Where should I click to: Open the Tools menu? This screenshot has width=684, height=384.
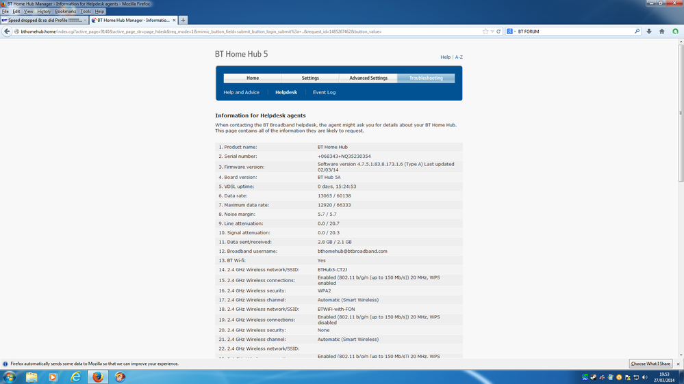click(x=86, y=12)
